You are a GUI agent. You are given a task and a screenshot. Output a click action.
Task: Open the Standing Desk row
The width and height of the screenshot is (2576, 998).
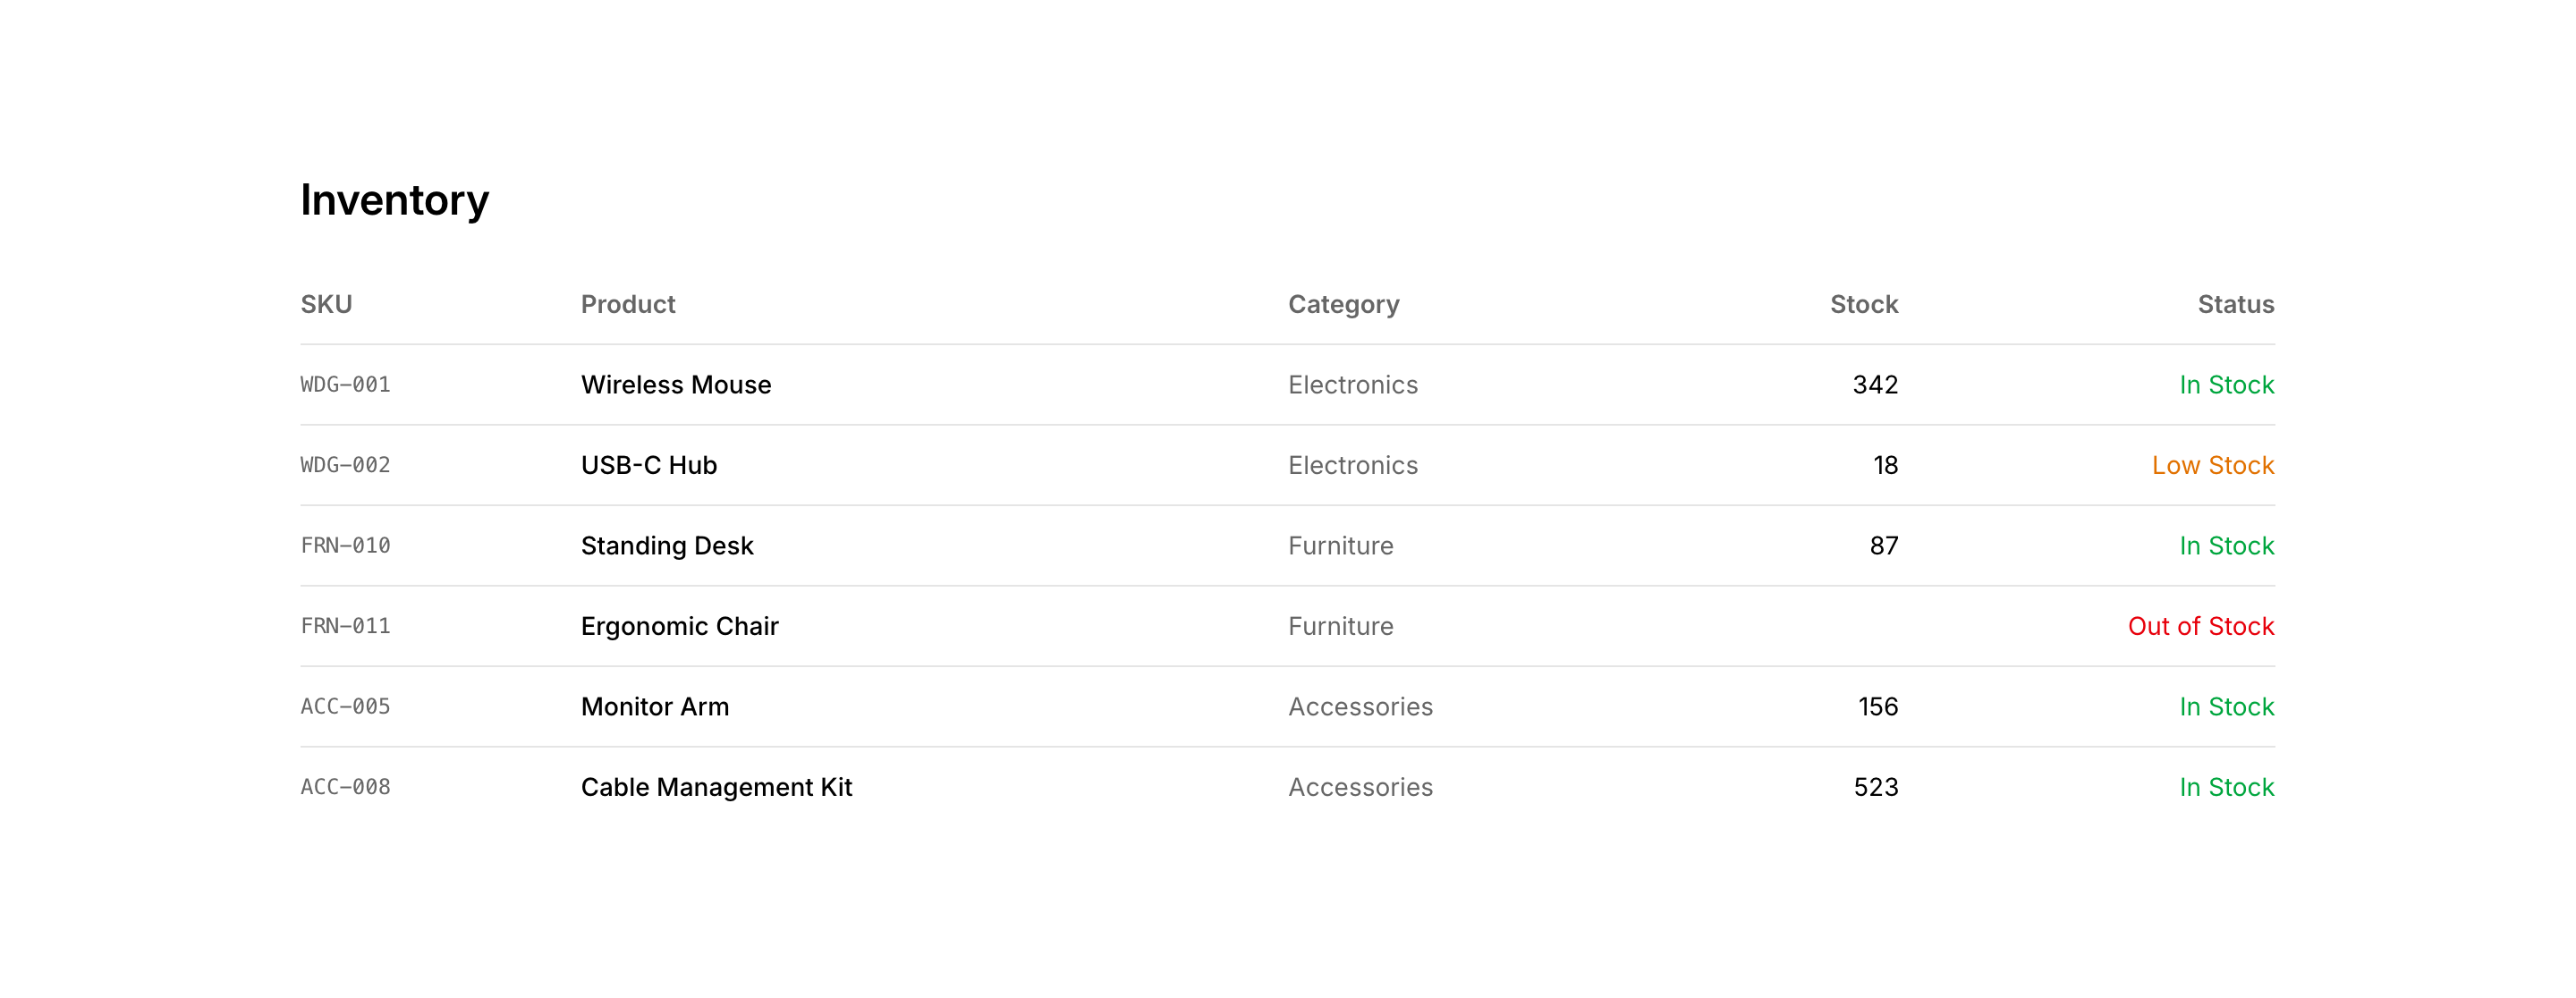pos(667,546)
